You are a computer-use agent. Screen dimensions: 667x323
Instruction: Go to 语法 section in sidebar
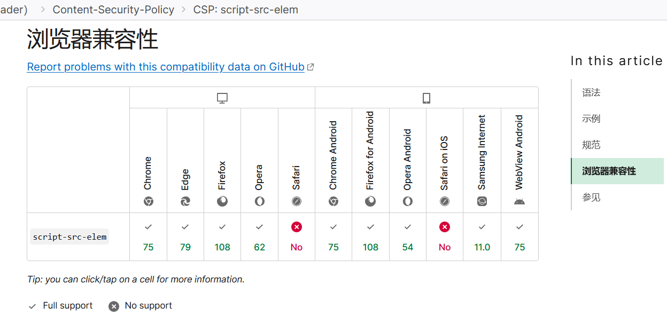tap(591, 93)
